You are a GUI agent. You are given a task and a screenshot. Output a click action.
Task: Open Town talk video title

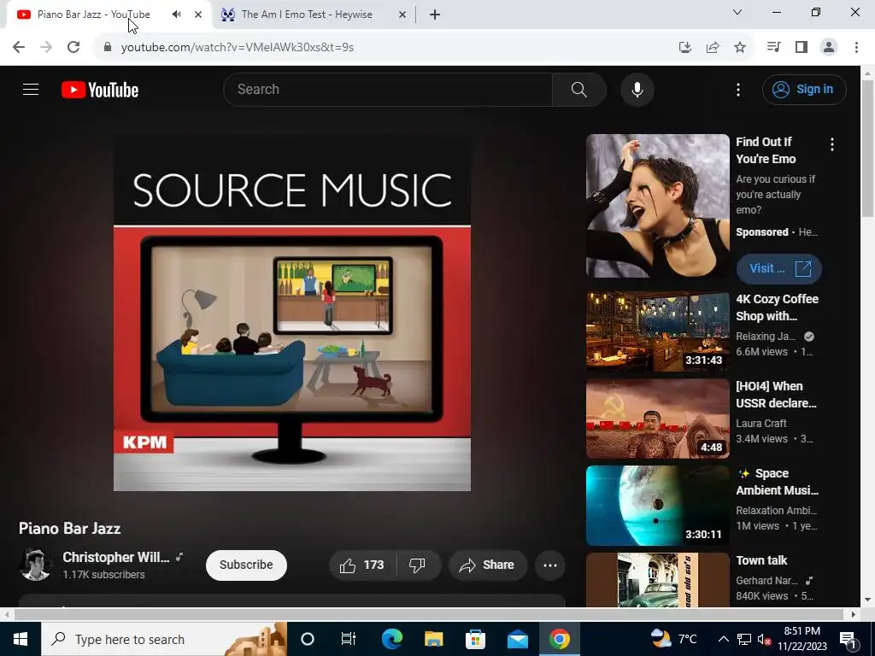tap(761, 560)
